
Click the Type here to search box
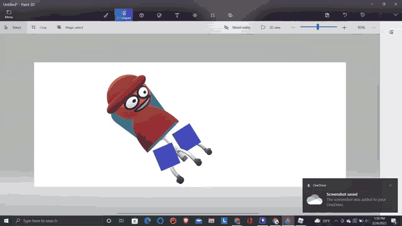pyautogui.click(x=58, y=220)
